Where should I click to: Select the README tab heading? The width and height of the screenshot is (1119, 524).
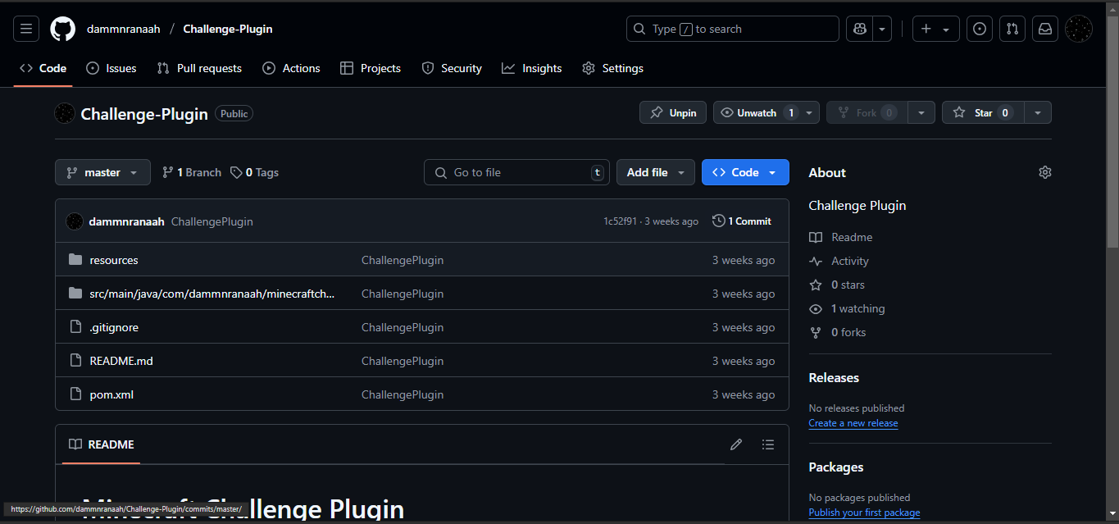coord(101,444)
